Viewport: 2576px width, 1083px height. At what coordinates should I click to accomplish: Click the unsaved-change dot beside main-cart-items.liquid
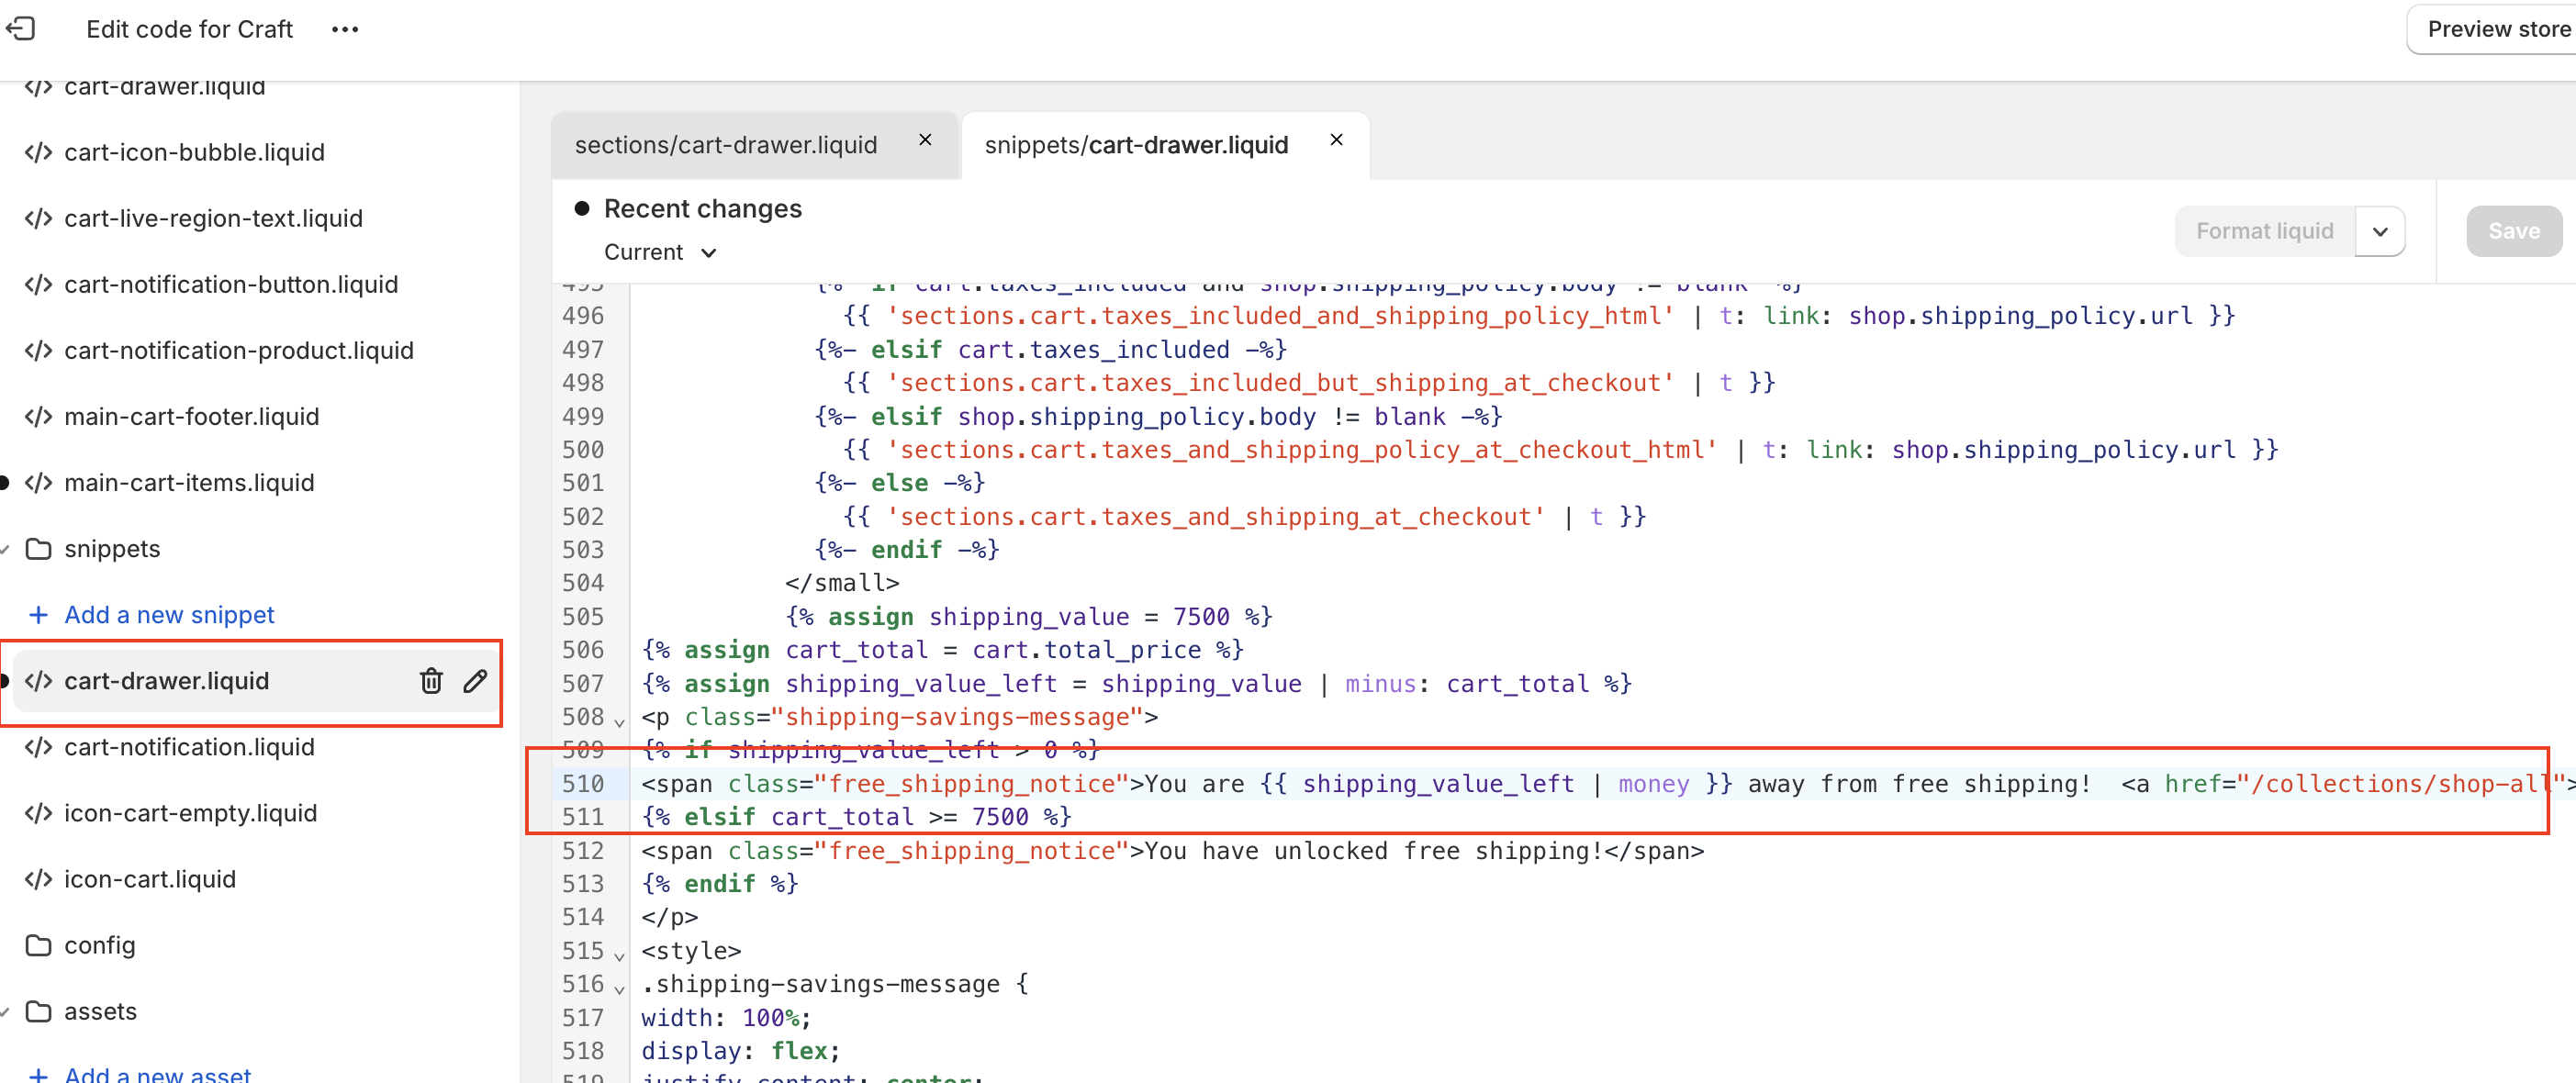pyautogui.click(x=5, y=482)
